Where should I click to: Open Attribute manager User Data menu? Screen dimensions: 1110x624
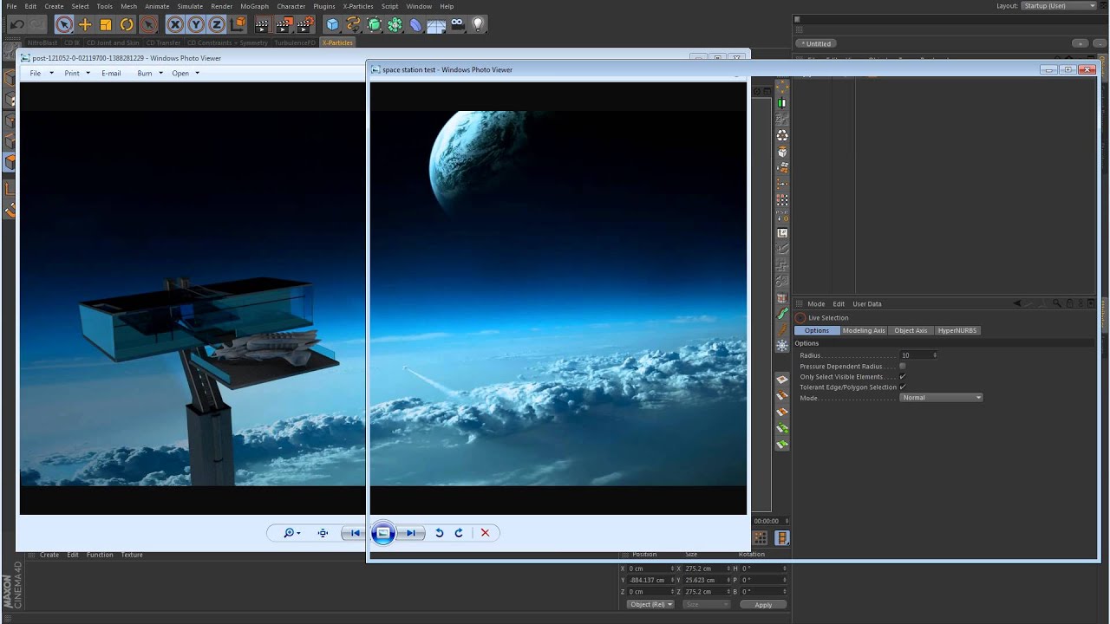click(867, 304)
